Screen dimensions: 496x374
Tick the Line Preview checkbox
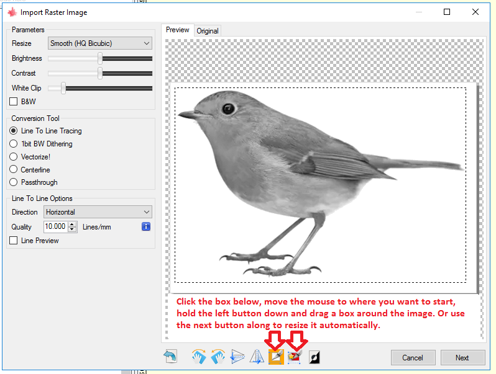[x=14, y=241]
